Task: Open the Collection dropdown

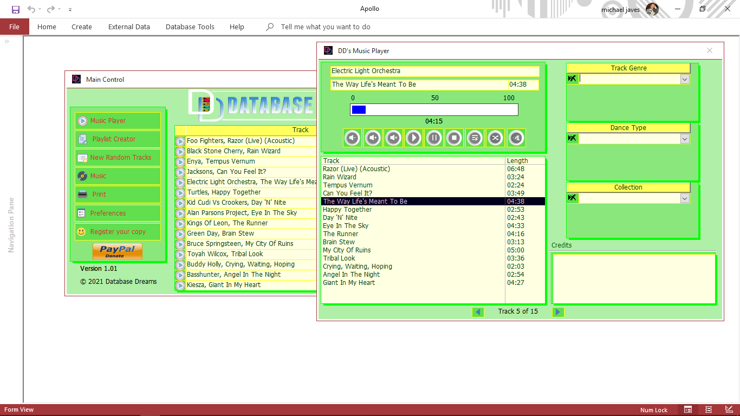Action: click(x=685, y=198)
